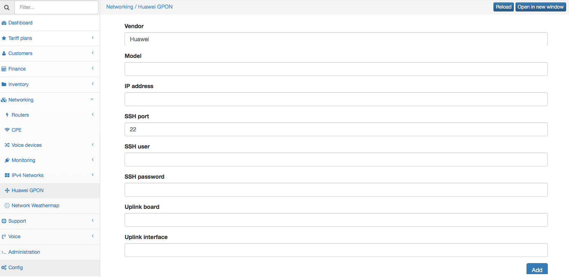
Task: Click the Network Weathermap globe icon
Action: tap(7, 206)
